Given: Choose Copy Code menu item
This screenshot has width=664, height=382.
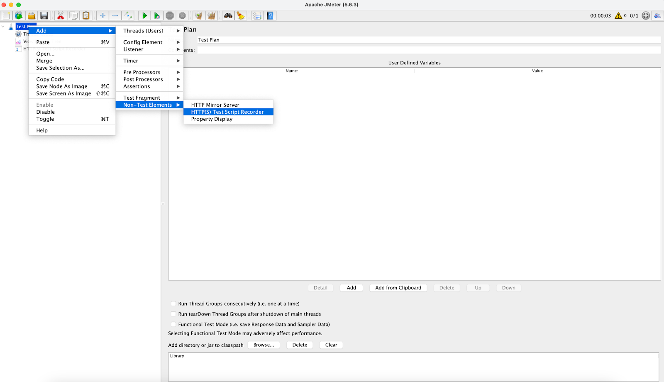Looking at the screenshot, I should [72, 79].
